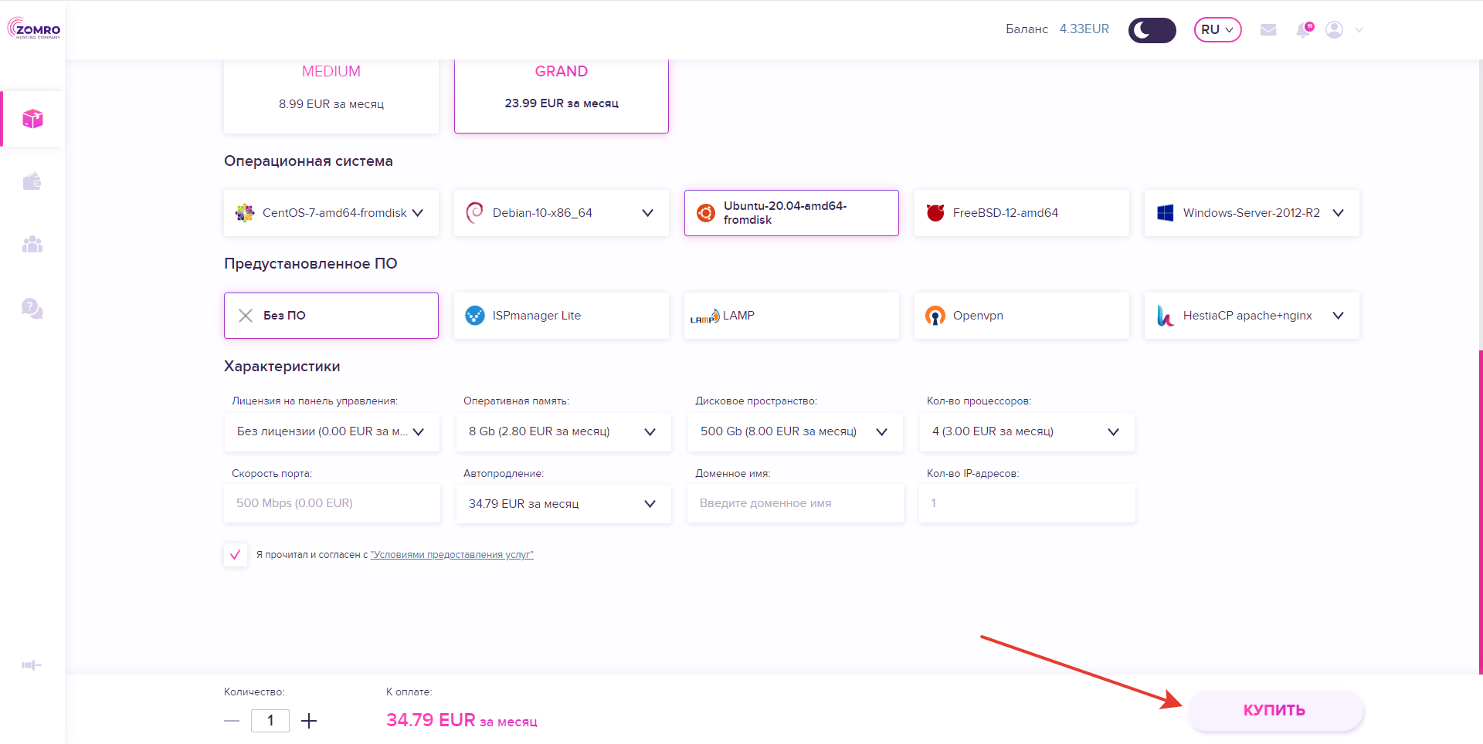1483x744 pixels.
Task: Open the referral users sidebar icon
Action: click(32, 245)
